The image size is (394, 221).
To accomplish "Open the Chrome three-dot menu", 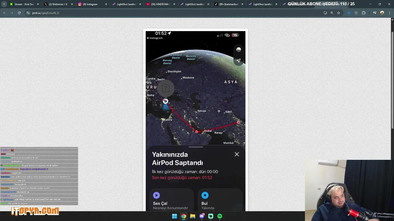I will [390, 13].
